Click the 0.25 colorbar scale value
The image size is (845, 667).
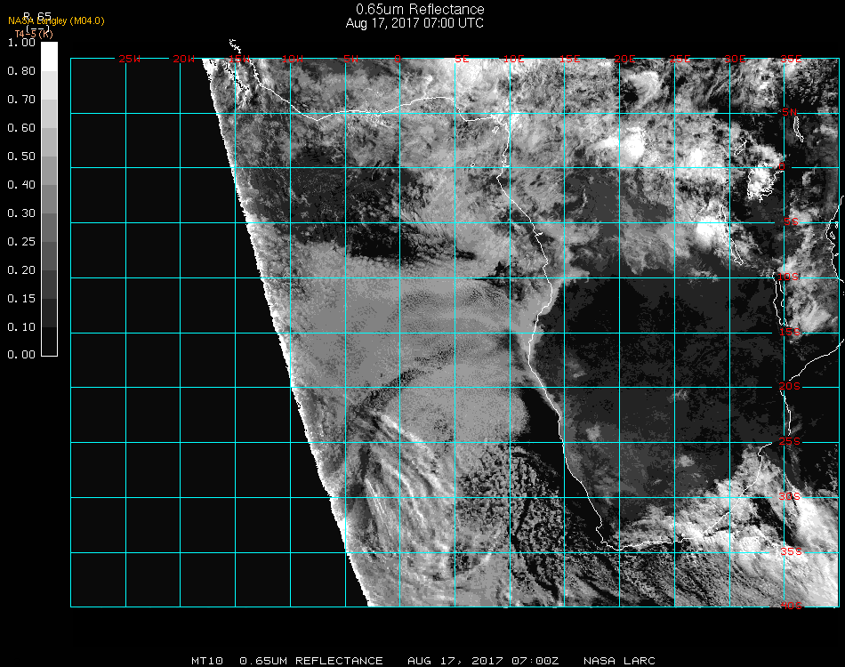[21, 241]
